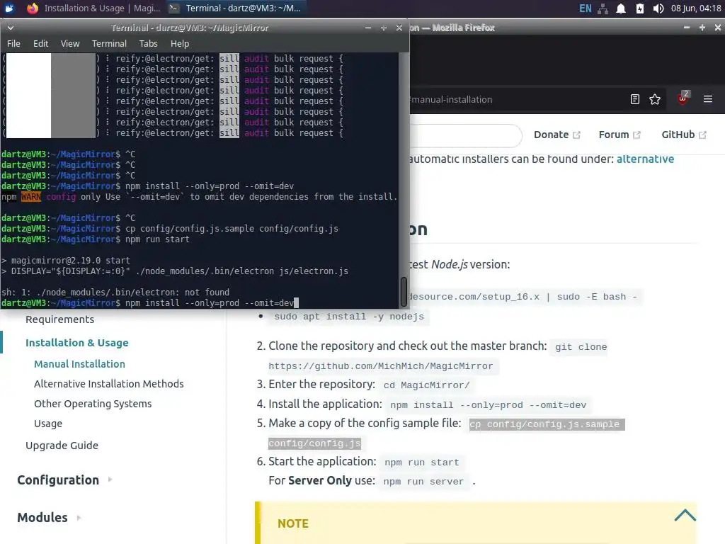Open the external-link icon beside GitHub
725x544 pixels.
tap(702, 135)
